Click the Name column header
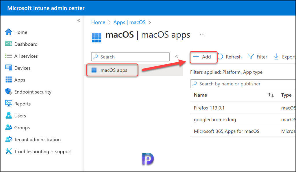This screenshot has width=296, height=172. (200, 95)
